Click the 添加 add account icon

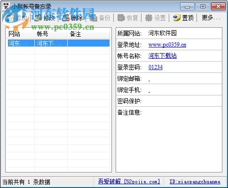click(x=10, y=18)
